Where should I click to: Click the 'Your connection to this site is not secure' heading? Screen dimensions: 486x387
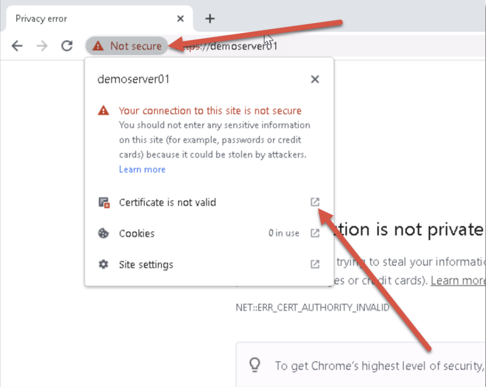point(210,111)
